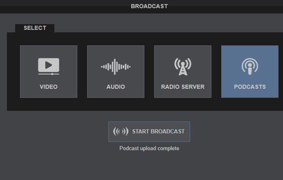
Task: Click the Start Broadcast button
Action: [149, 132]
